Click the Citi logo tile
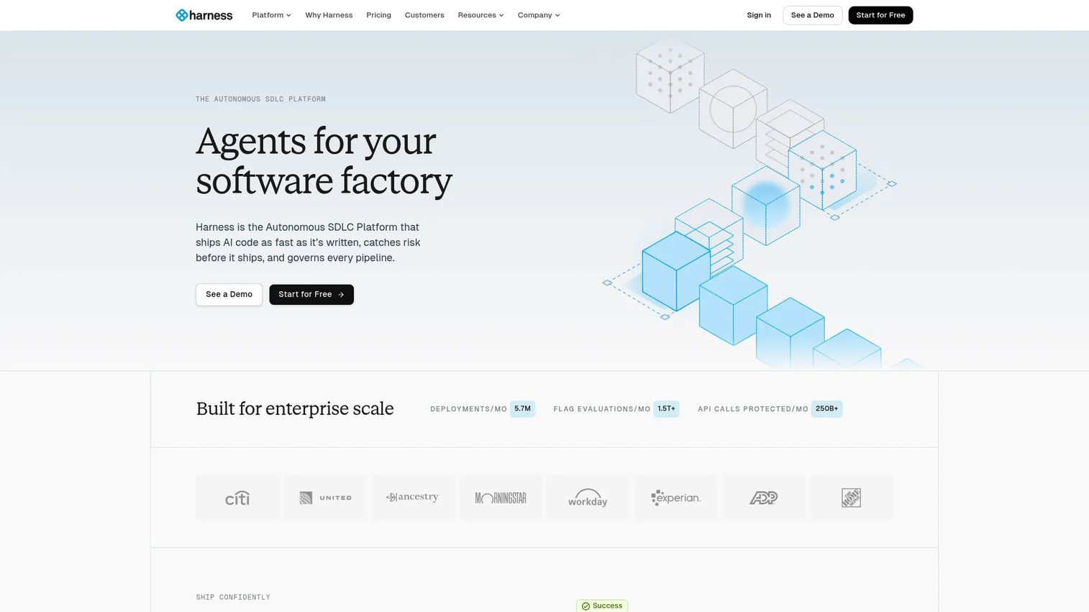This screenshot has height=612, width=1089. pyautogui.click(x=237, y=498)
